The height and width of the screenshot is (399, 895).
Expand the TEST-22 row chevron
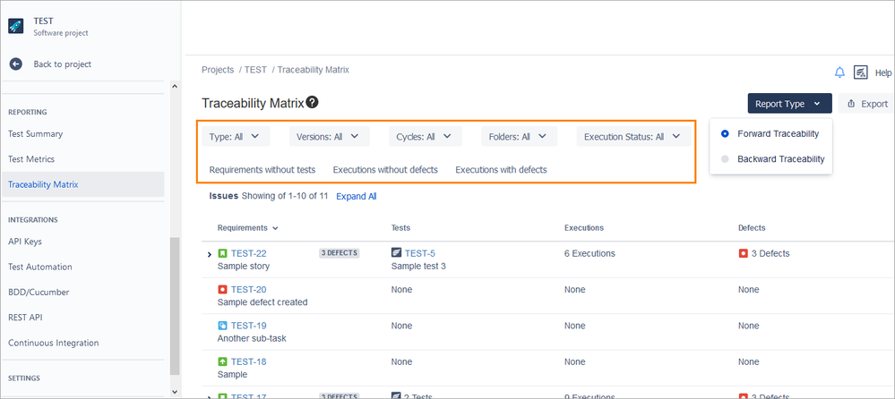210,254
